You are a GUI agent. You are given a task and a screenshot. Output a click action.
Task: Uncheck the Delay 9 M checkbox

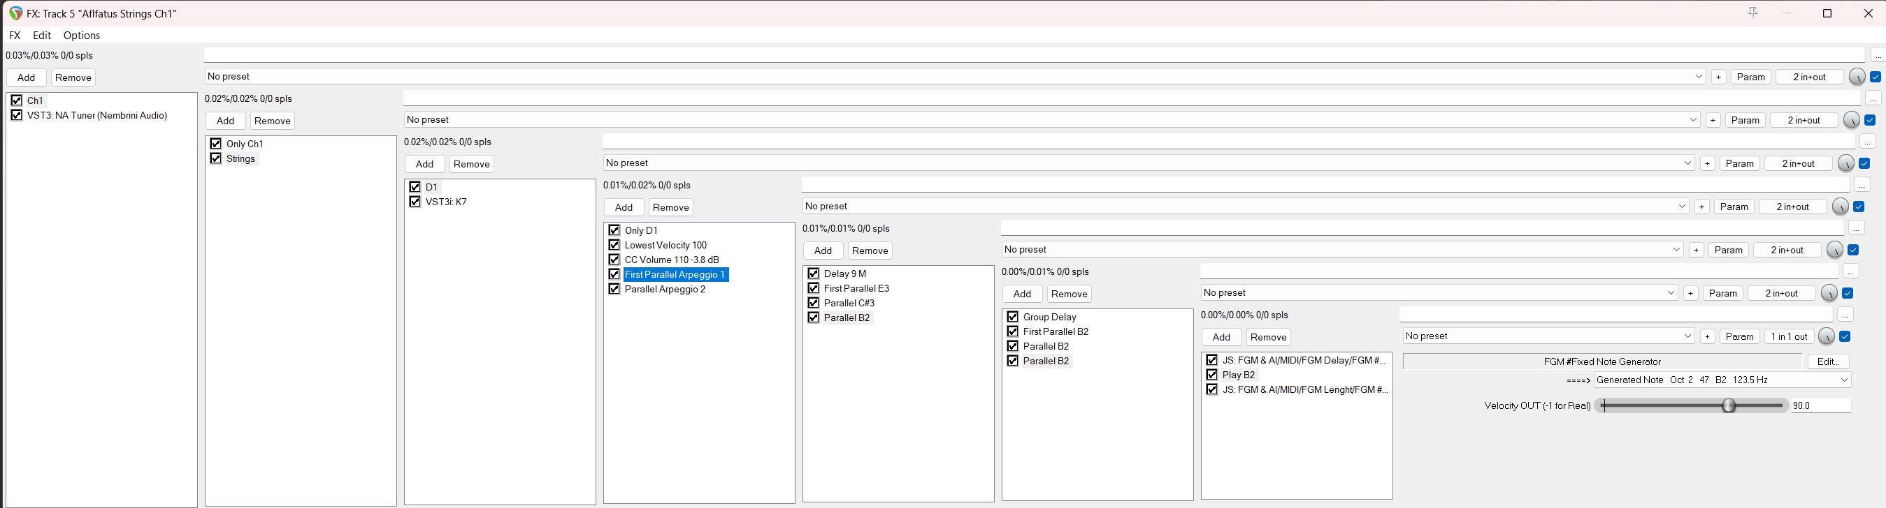pyautogui.click(x=814, y=274)
